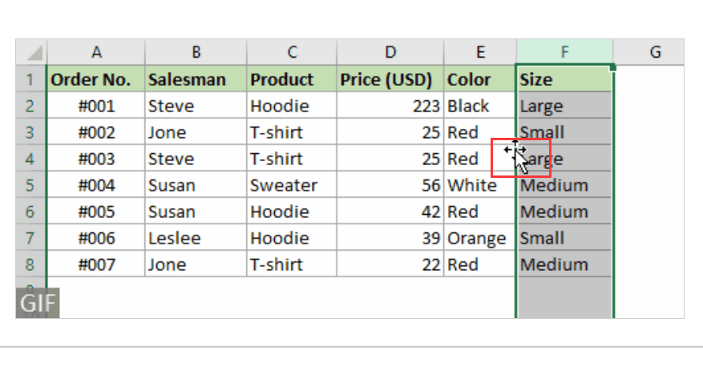Image resolution: width=703 pixels, height=371 pixels.
Task: Click the Price (USD) header cell
Action: [x=390, y=79]
